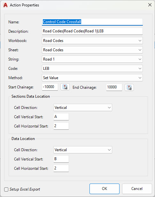Focus the End Chainage value field
Viewport: 155px width, 197px height.
click(114, 87)
